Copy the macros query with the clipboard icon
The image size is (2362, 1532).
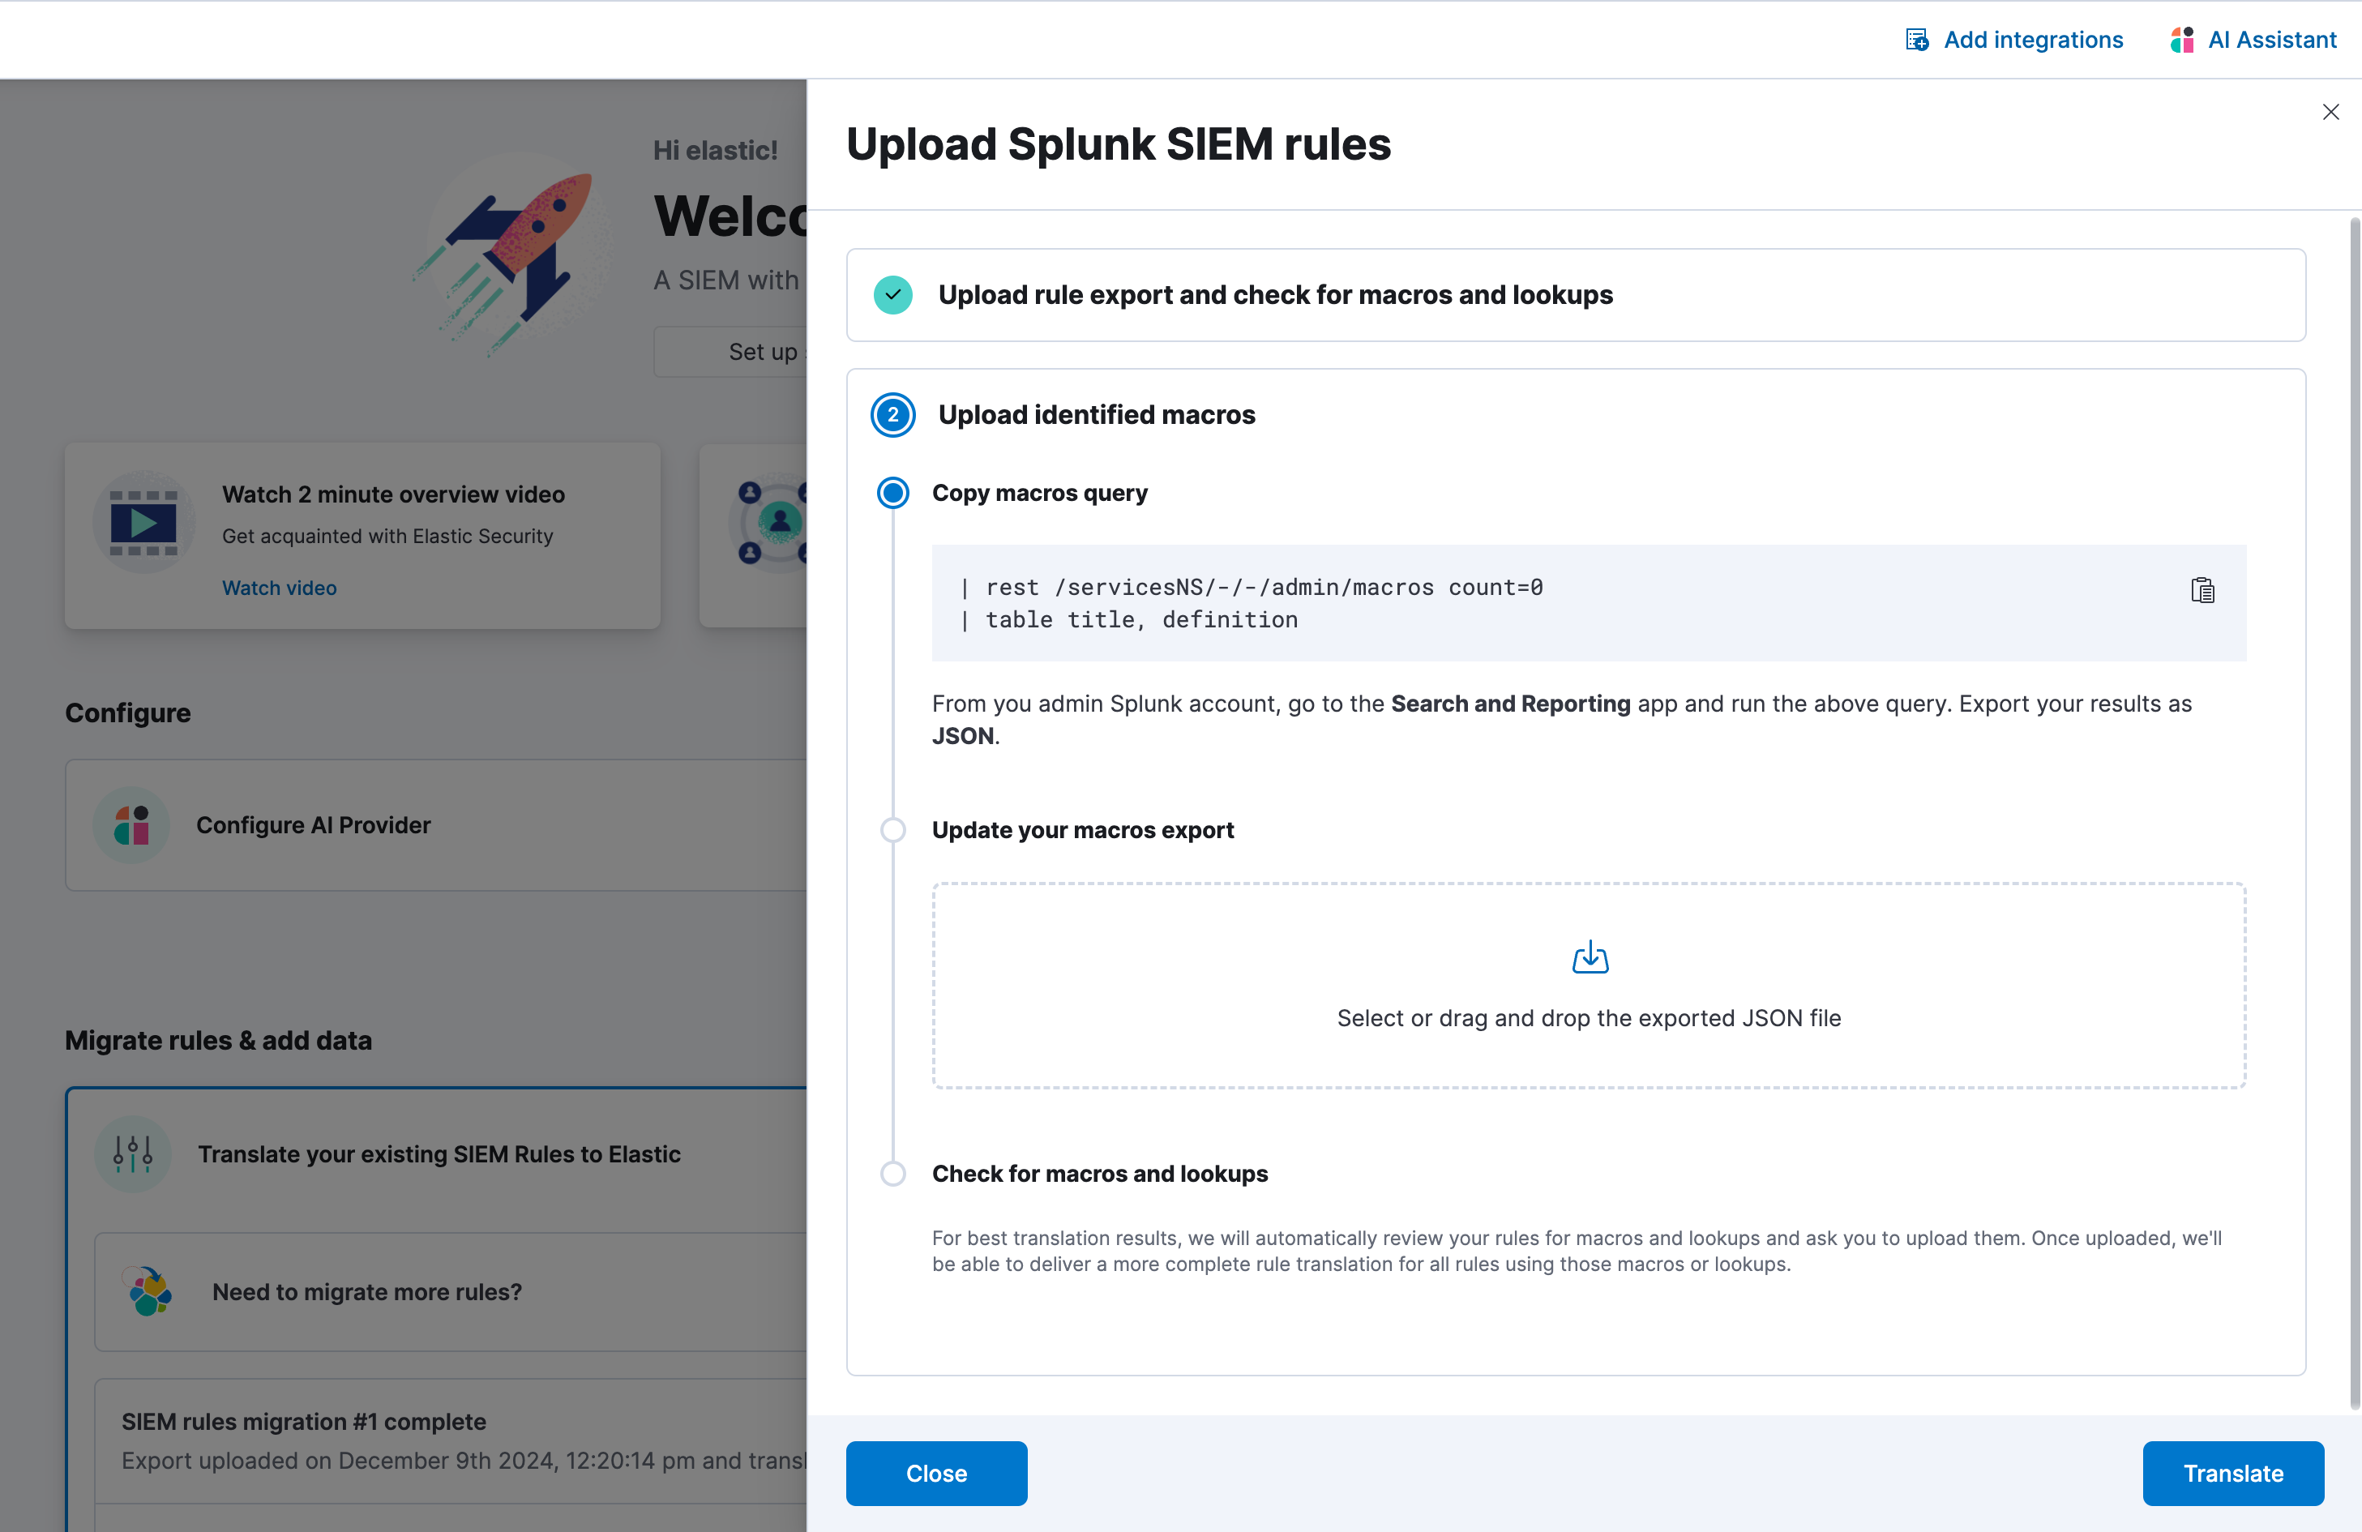point(2202,590)
